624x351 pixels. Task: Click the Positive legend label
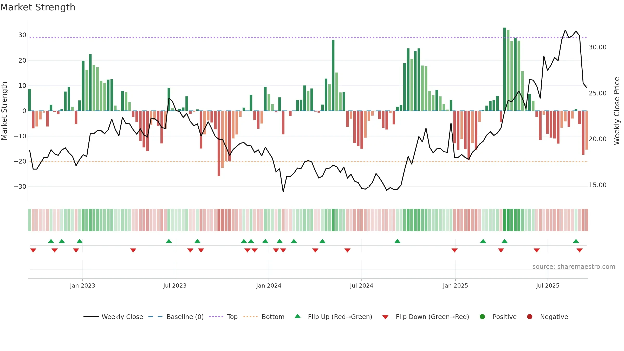coord(505,317)
